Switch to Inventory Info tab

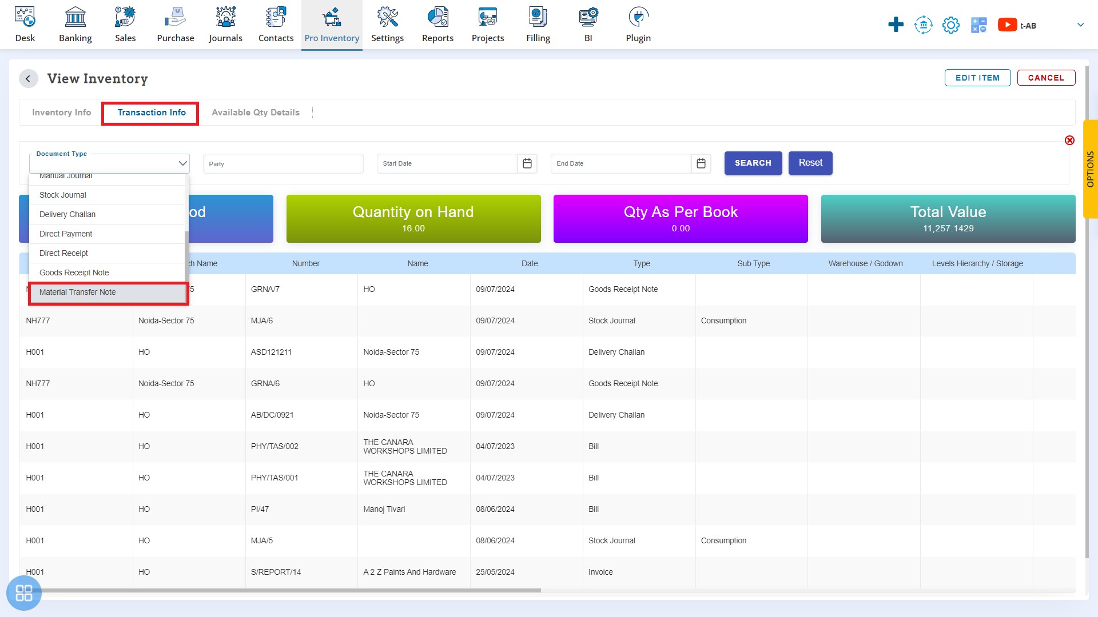click(62, 112)
